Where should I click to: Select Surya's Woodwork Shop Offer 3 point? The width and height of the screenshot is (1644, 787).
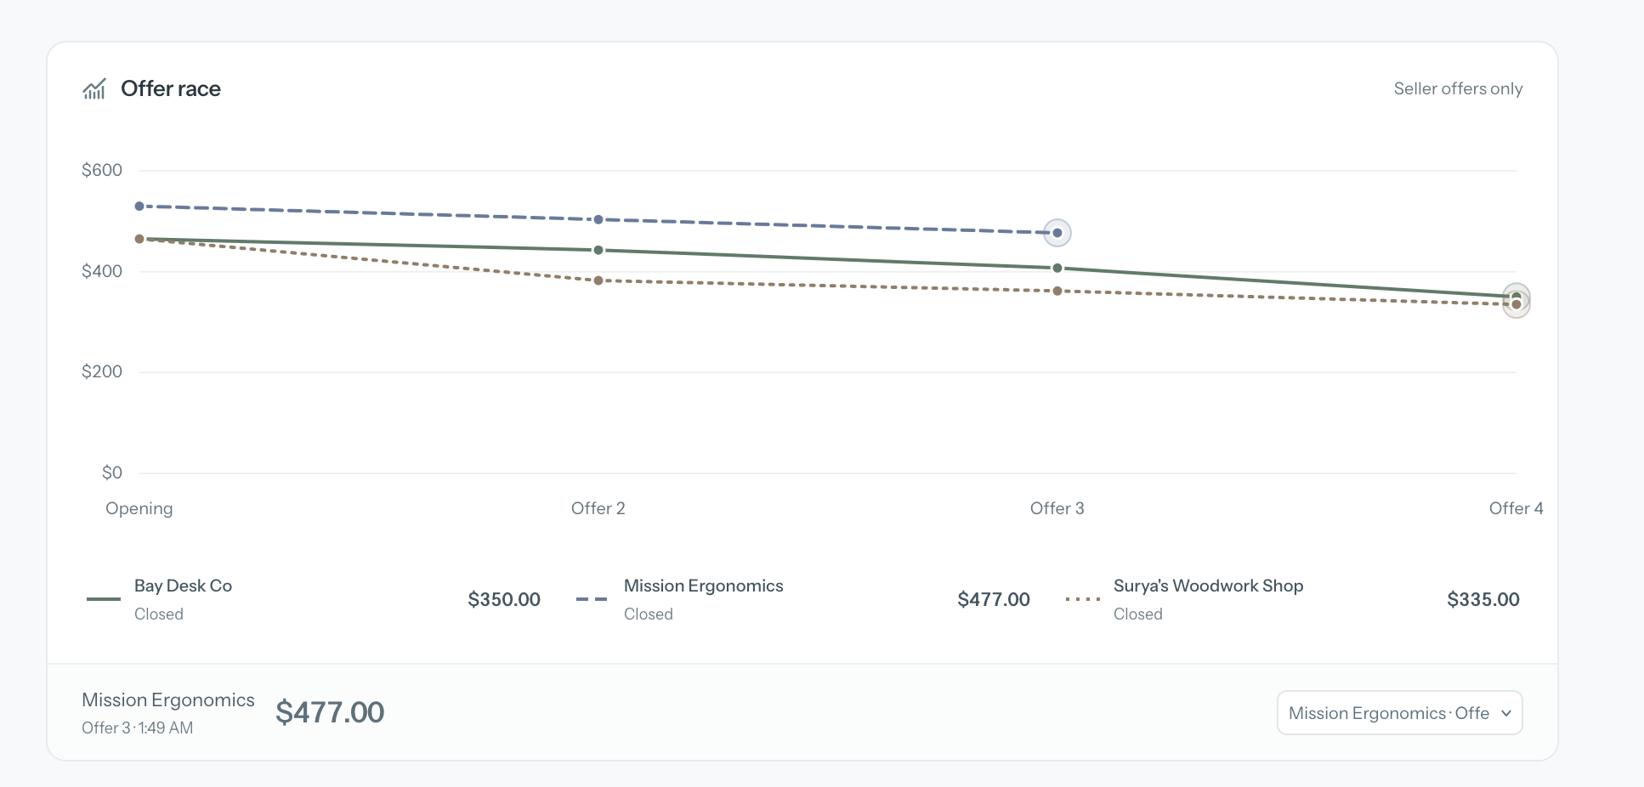click(x=1057, y=291)
